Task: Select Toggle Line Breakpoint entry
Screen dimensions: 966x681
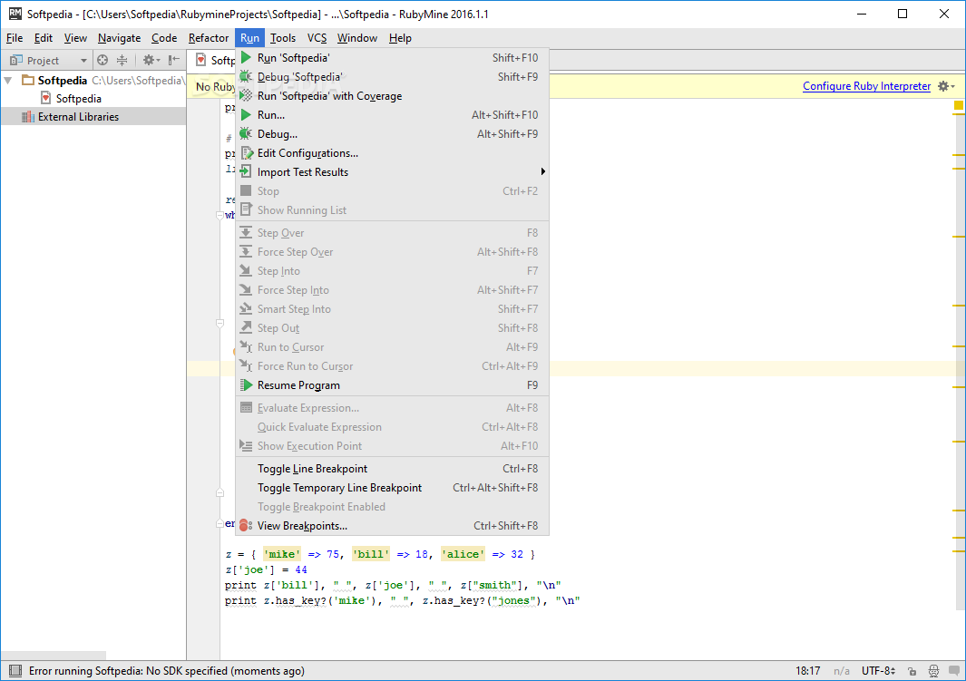Action: [x=392, y=469]
